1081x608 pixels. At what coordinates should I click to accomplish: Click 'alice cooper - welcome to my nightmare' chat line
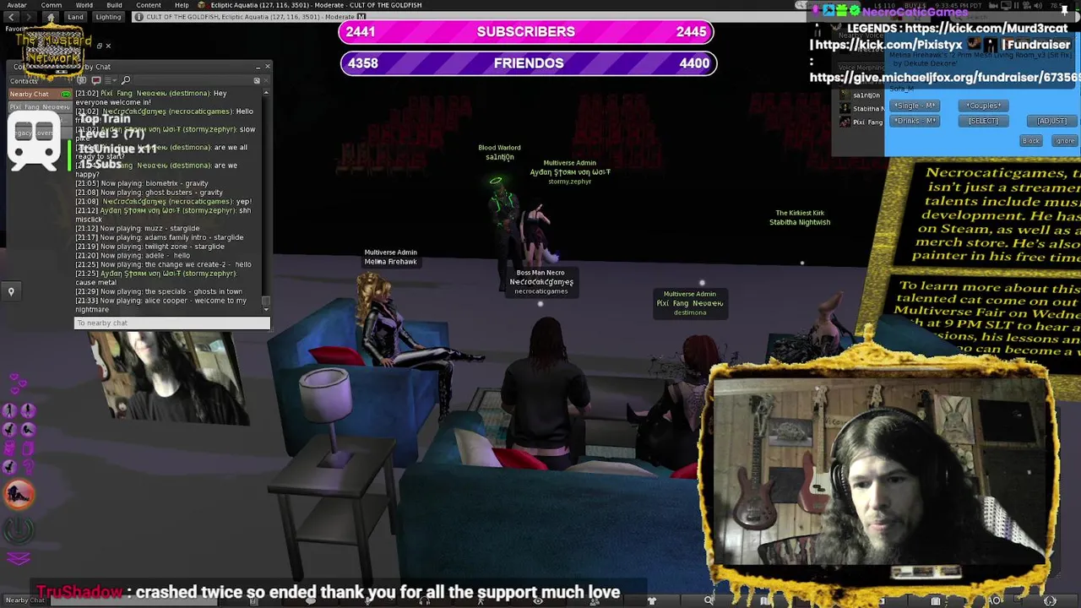pyautogui.click(x=161, y=305)
